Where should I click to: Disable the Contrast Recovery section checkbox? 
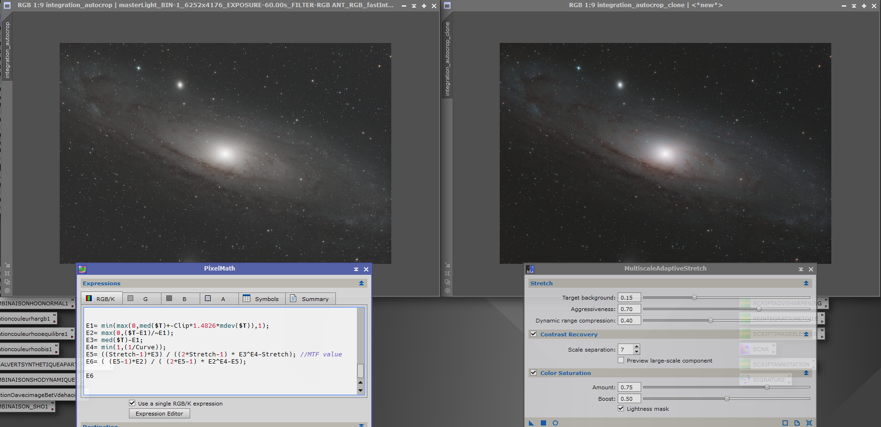[x=533, y=334]
